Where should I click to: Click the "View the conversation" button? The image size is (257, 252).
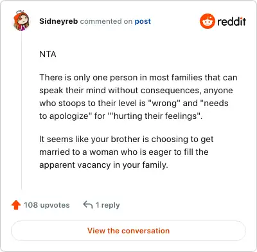point(128,231)
